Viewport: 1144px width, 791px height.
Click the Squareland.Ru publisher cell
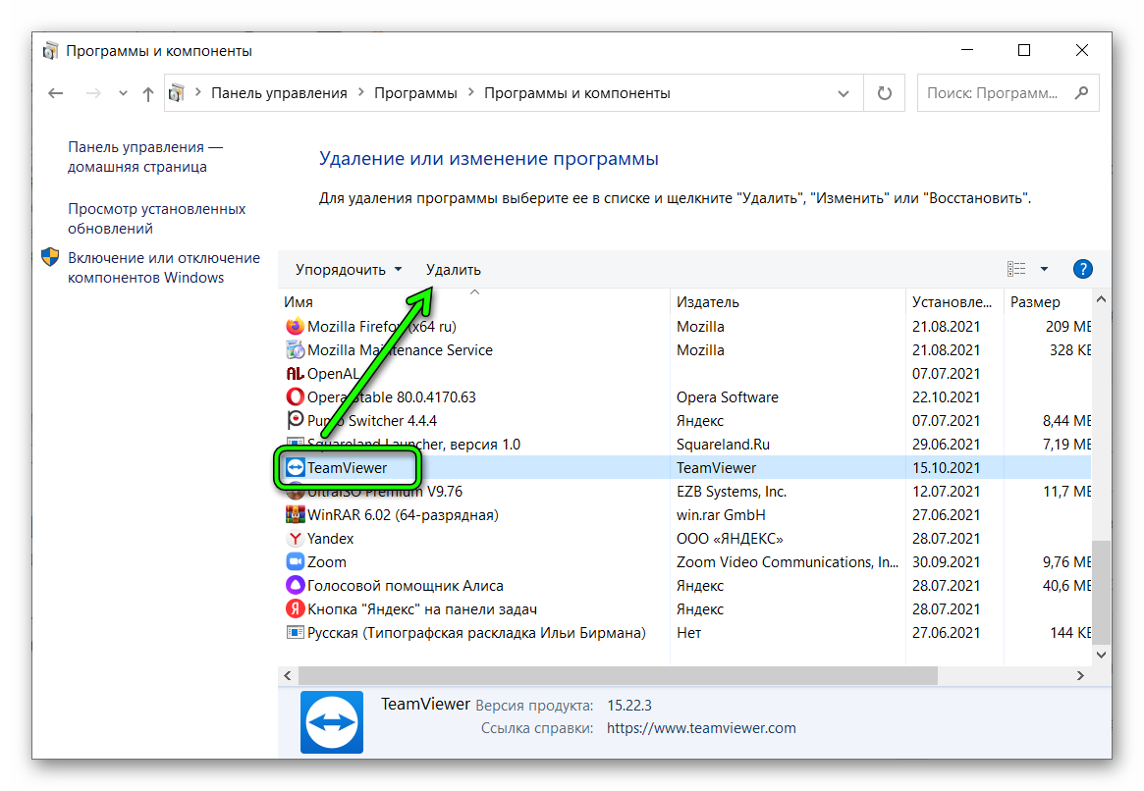[723, 444]
